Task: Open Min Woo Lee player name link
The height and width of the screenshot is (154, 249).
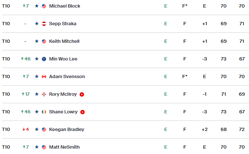Action: [x=63, y=59]
